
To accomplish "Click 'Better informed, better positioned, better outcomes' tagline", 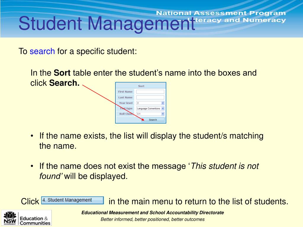I will pos(152,220).
